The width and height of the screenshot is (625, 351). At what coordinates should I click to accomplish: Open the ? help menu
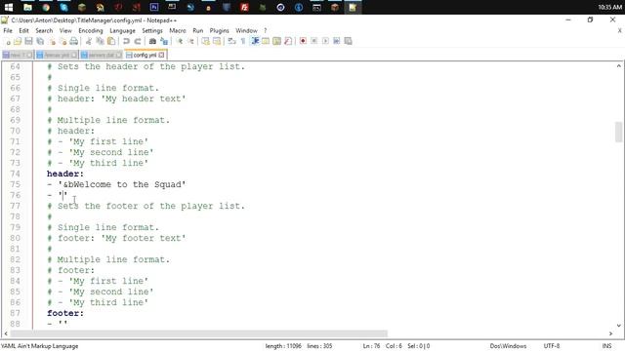[266, 30]
